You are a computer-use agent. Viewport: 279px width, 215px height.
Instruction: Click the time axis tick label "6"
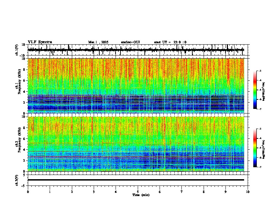tap(160, 192)
